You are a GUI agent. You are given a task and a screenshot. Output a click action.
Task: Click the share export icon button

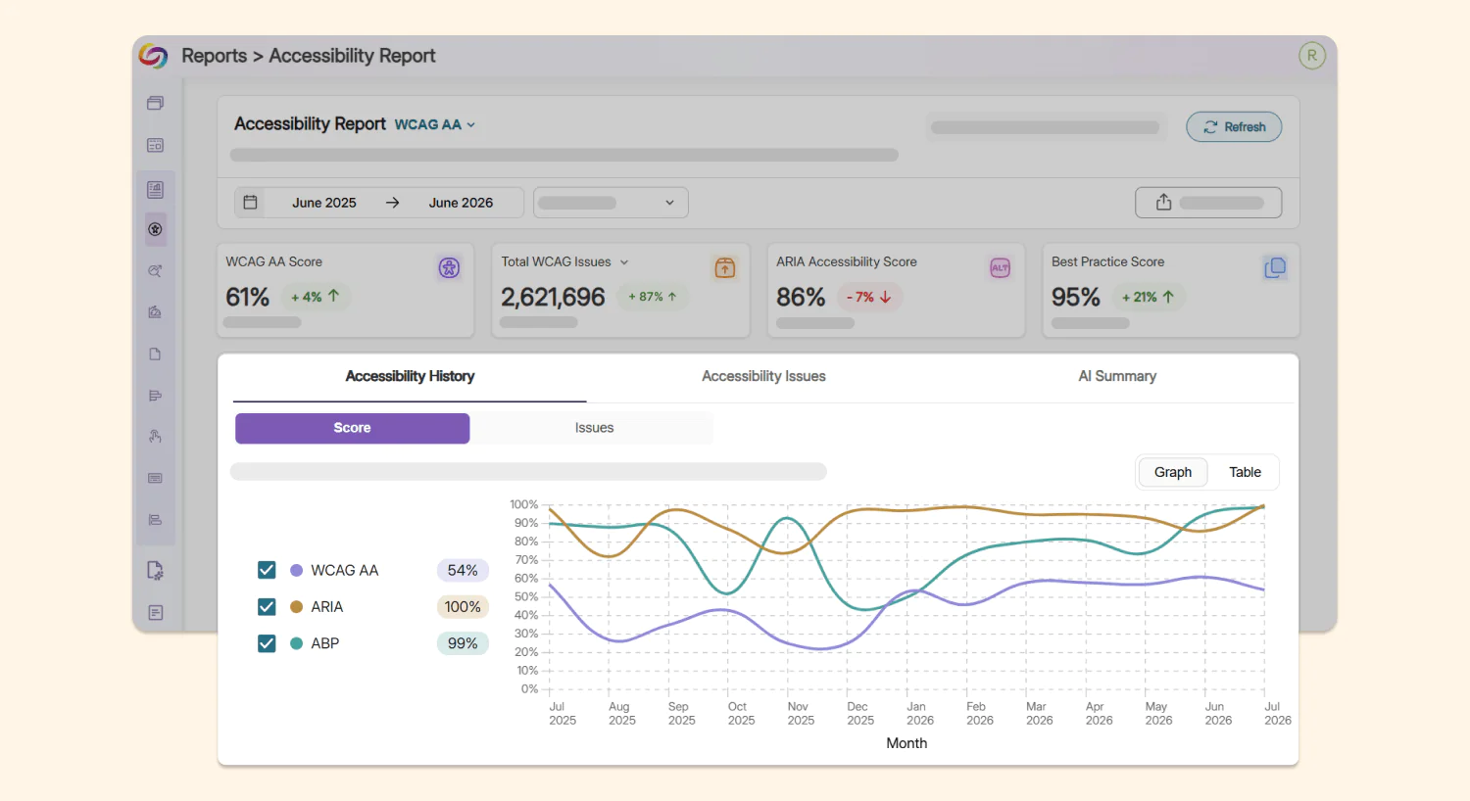[1208, 202]
